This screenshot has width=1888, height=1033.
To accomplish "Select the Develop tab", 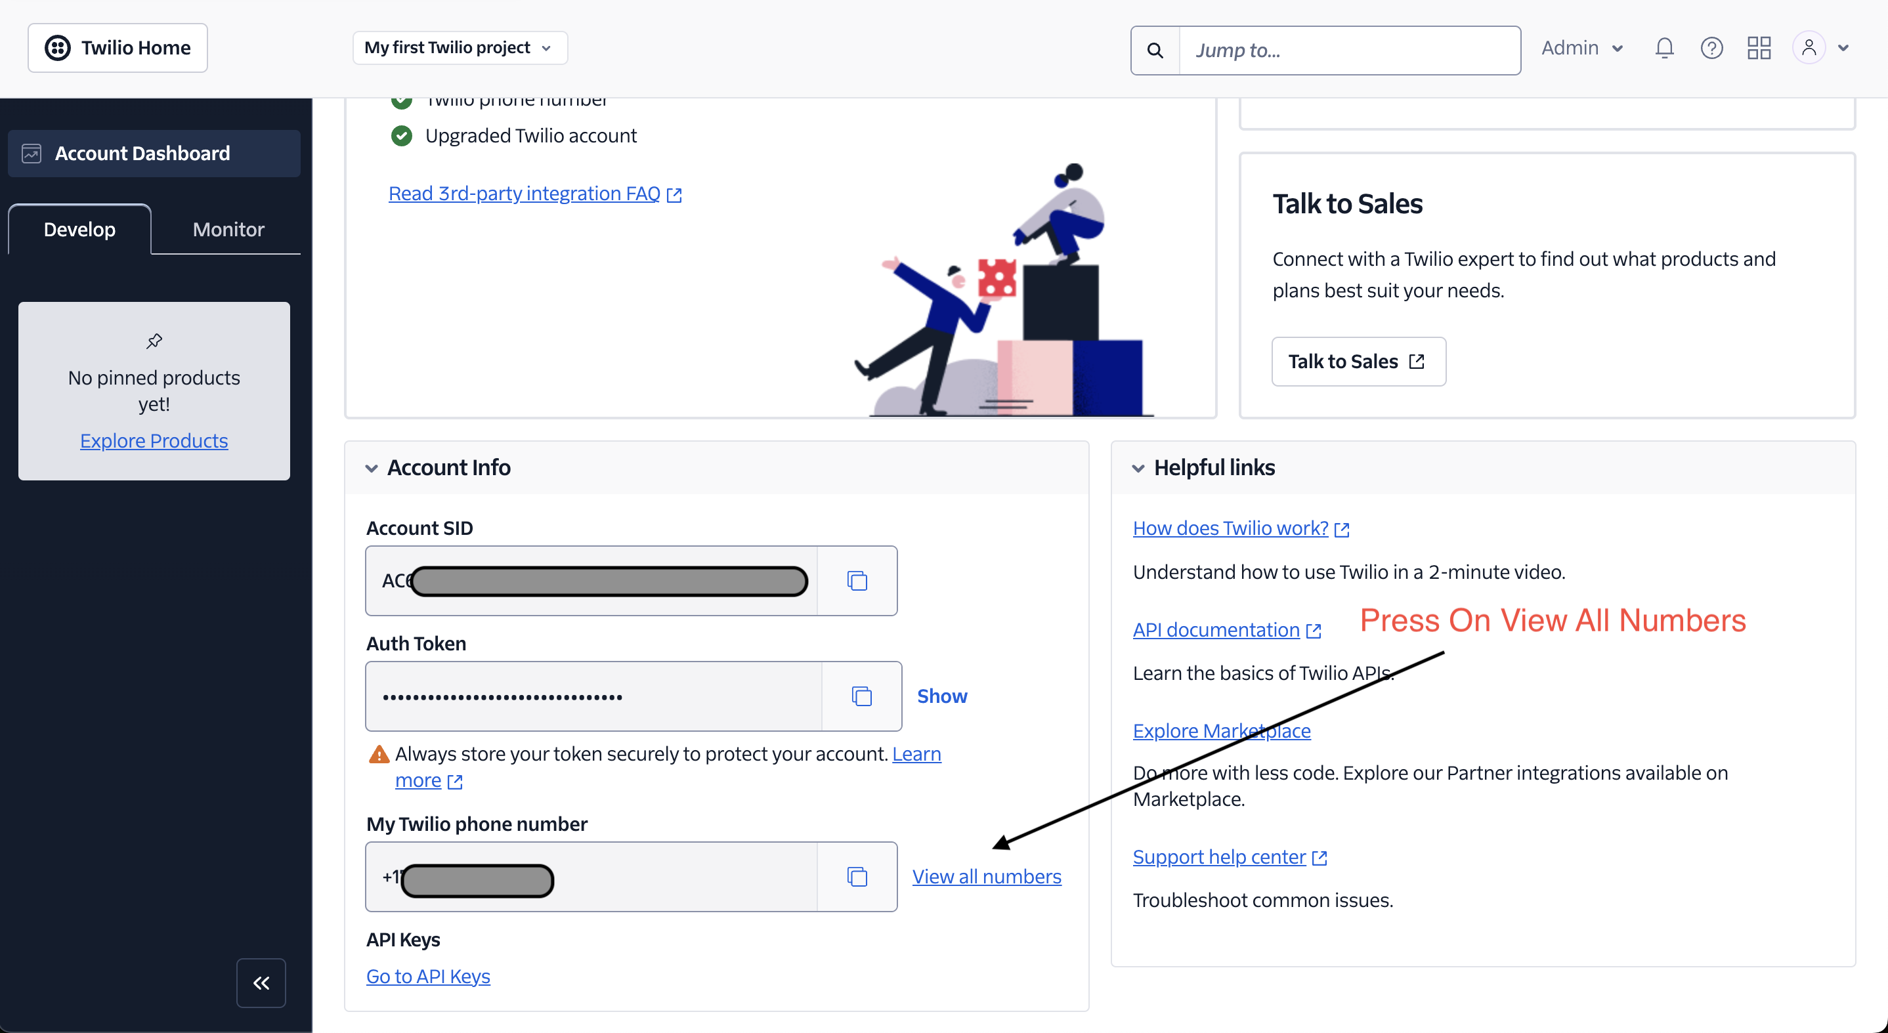I will [80, 229].
